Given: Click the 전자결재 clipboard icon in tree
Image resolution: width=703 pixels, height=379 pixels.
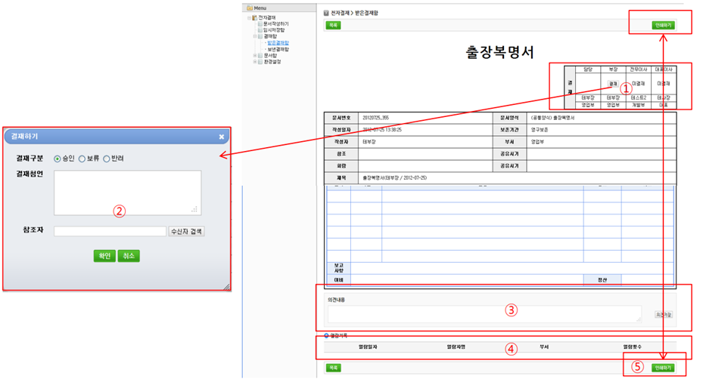Looking at the screenshot, I should coord(255,17).
